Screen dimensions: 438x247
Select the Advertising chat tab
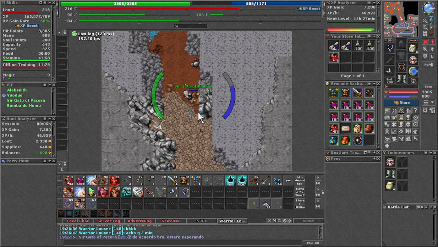(x=139, y=221)
